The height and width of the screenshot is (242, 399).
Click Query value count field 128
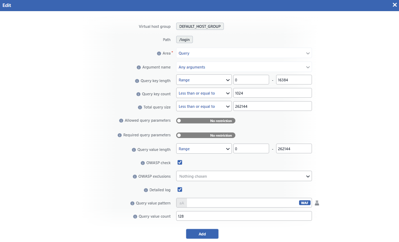click(x=244, y=216)
